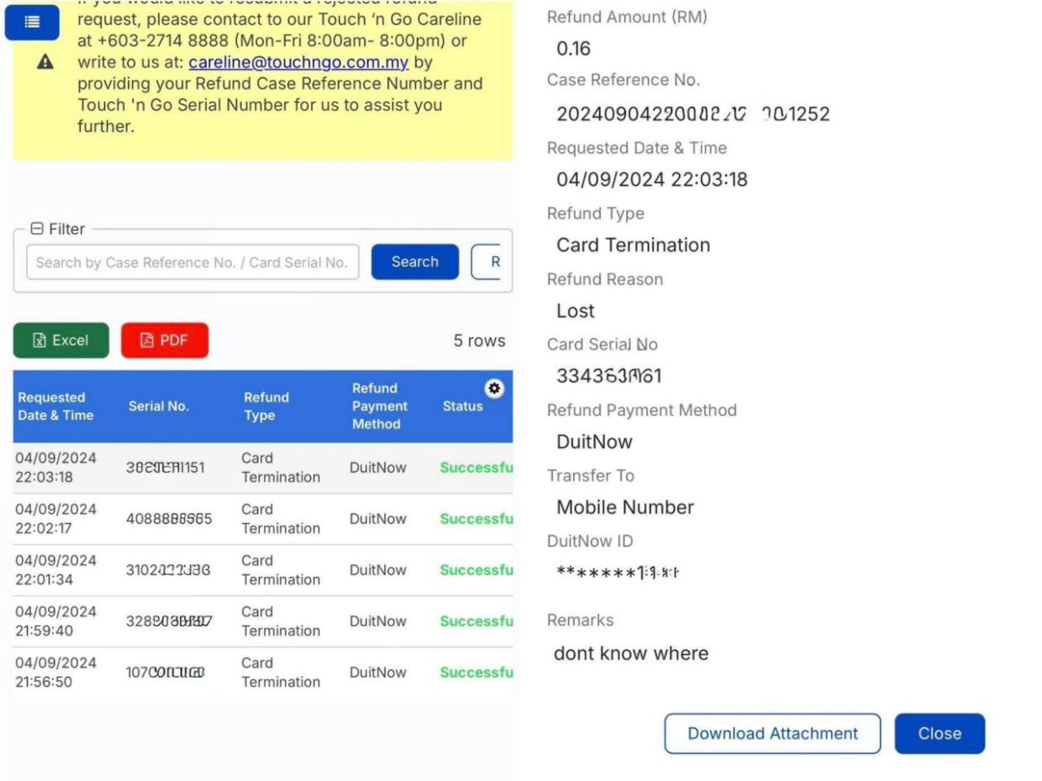1042x781 pixels.
Task: Click the careline@touchngo.com.my email link
Action: point(298,62)
